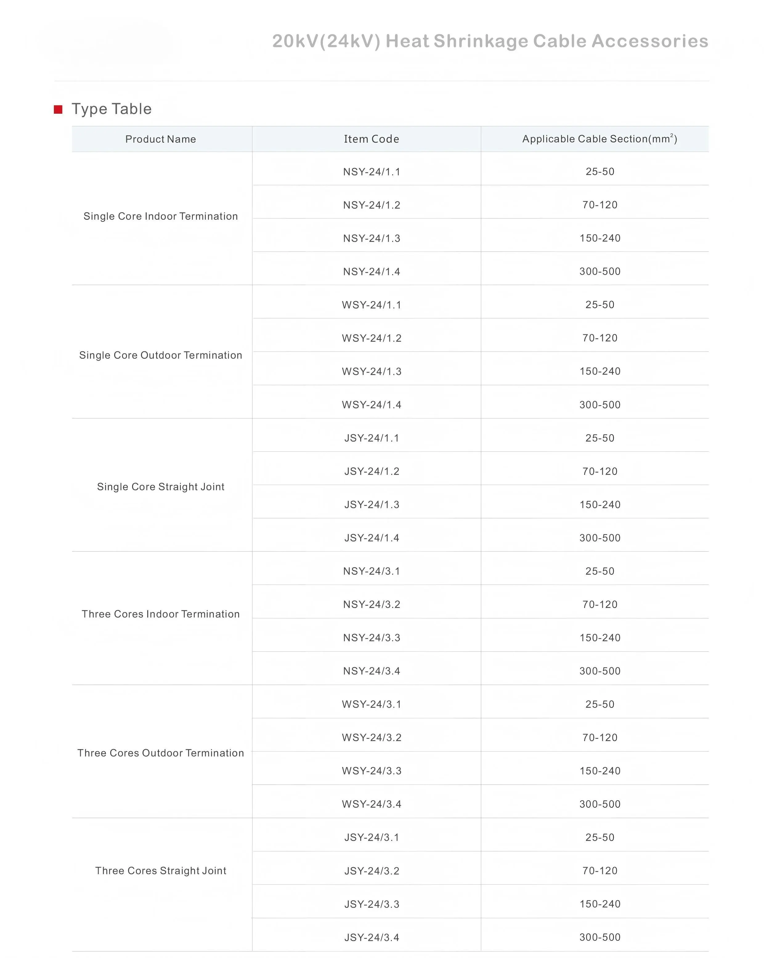Click item code JSY-24/3.4

click(x=371, y=938)
